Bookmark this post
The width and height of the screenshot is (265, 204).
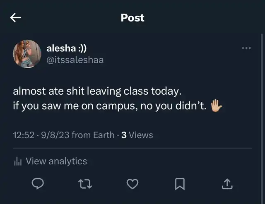coord(180,184)
